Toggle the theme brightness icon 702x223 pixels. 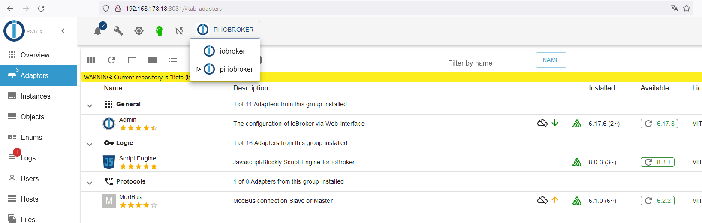tap(139, 31)
